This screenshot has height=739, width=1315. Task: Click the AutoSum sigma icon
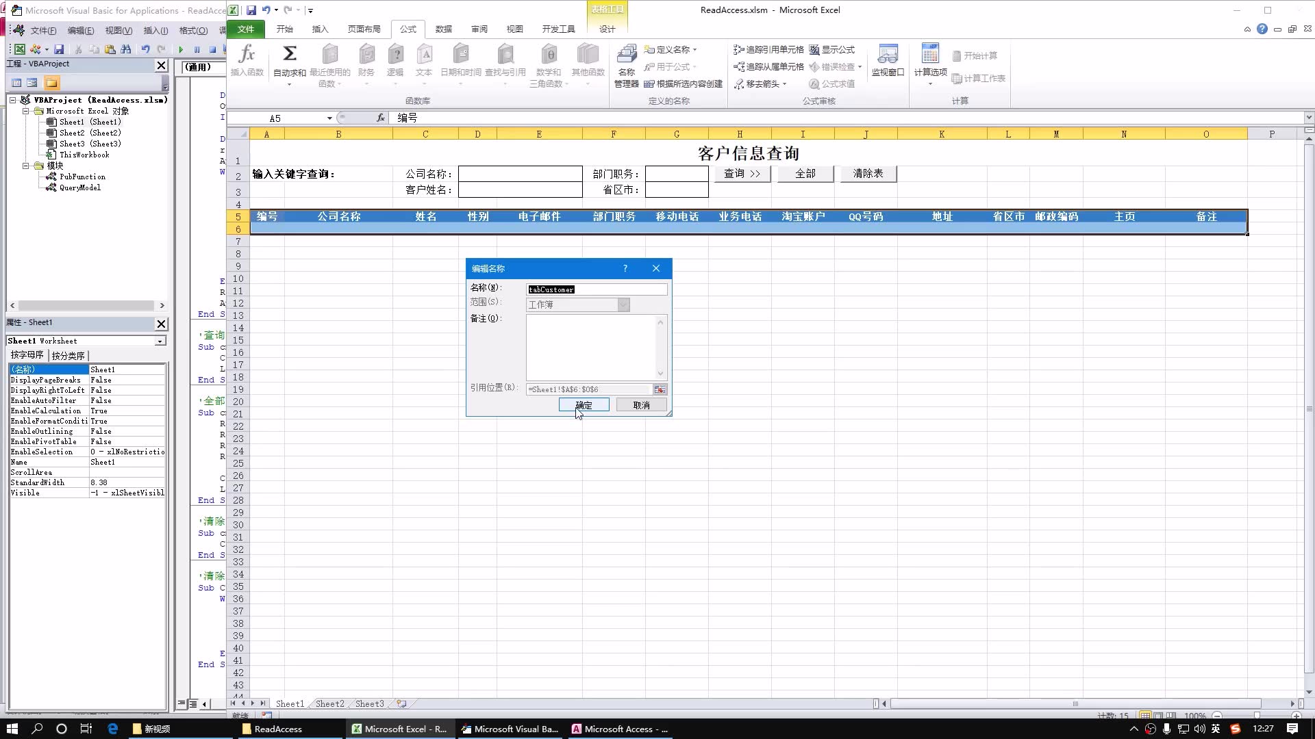point(290,55)
